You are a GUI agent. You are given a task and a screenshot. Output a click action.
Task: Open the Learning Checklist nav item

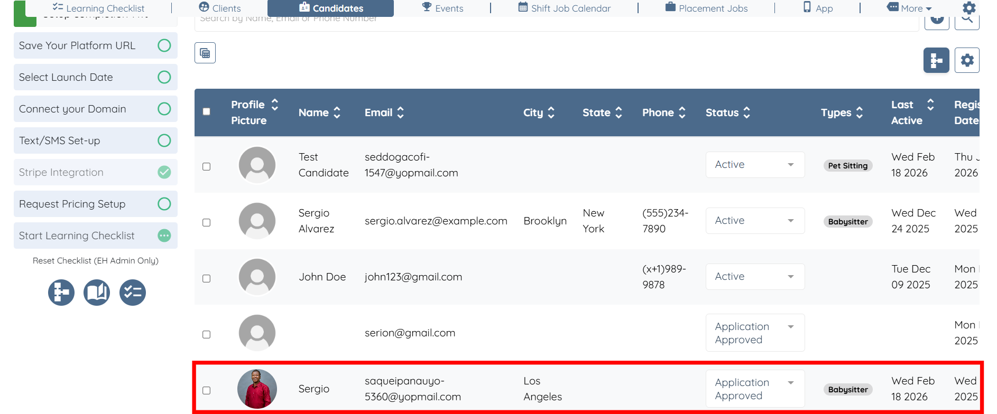point(98,8)
